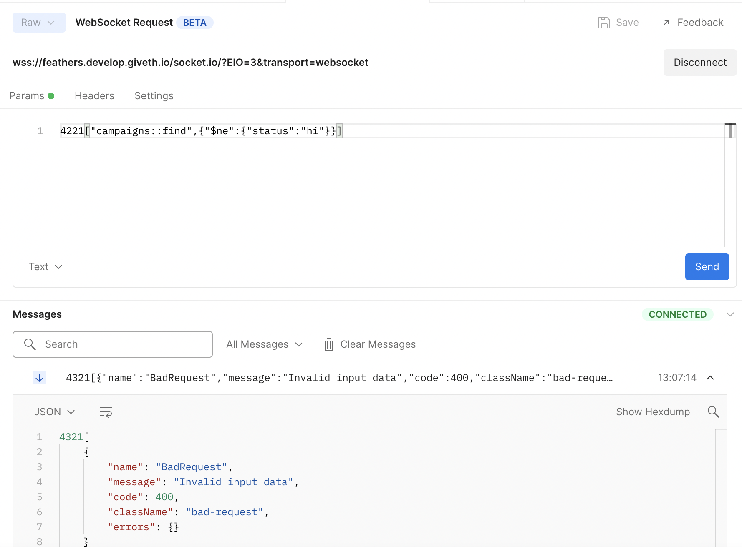Collapse the expanded message with the up chevron
The image size is (742, 547).
click(710, 378)
